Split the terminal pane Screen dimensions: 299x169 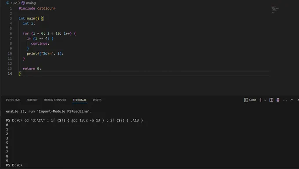(271, 100)
